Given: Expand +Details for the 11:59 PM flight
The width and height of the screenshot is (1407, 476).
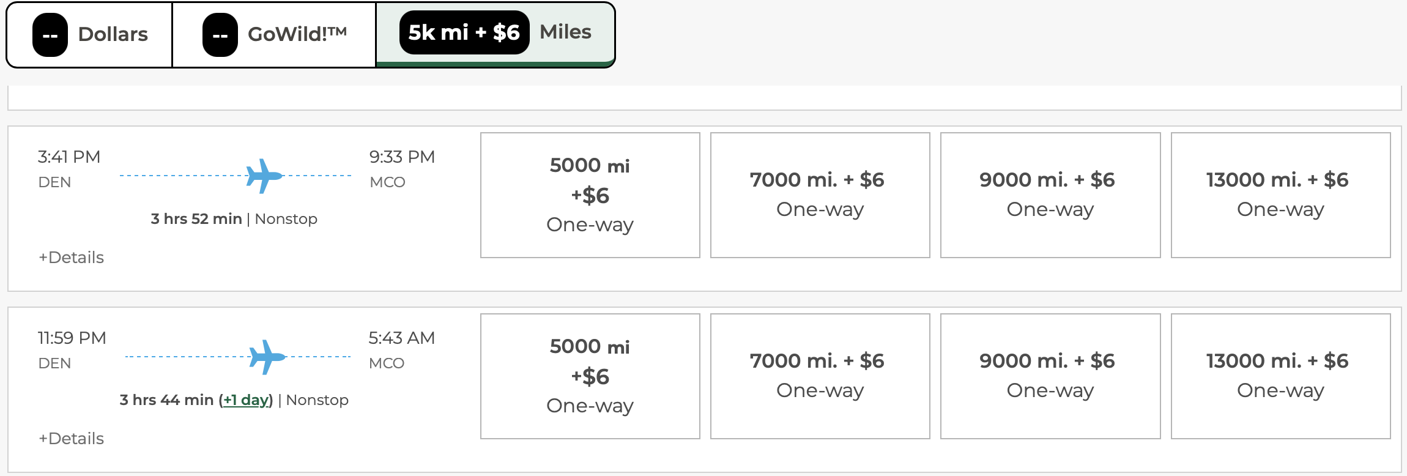Looking at the screenshot, I should click(x=72, y=439).
